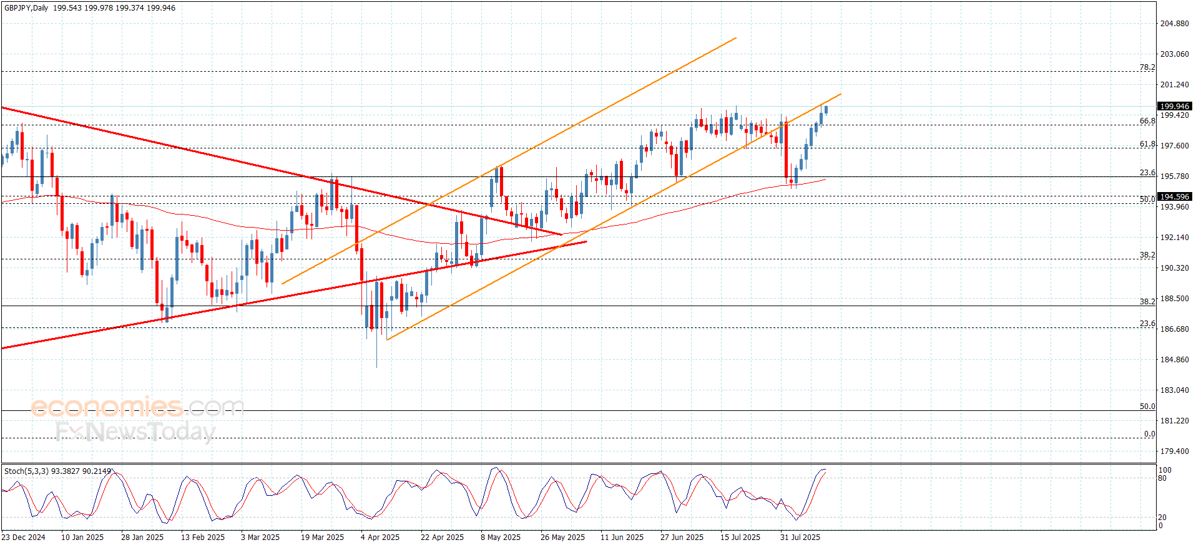
Task: Select the 50.0 Fibonacci label above 181.220
Action: pyautogui.click(x=1147, y=407)
